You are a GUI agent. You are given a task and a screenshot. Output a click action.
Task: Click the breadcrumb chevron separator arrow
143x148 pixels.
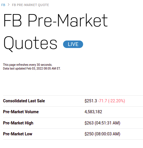(9, 5)
